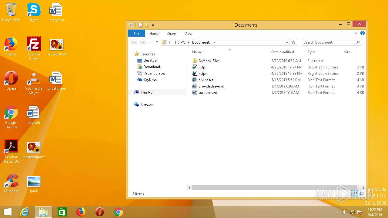Open Firefox desktop shortcut

[x=11, y=47]
